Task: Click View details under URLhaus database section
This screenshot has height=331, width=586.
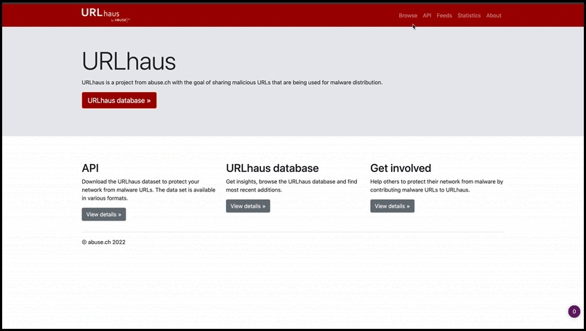Action: click(248, 206)
